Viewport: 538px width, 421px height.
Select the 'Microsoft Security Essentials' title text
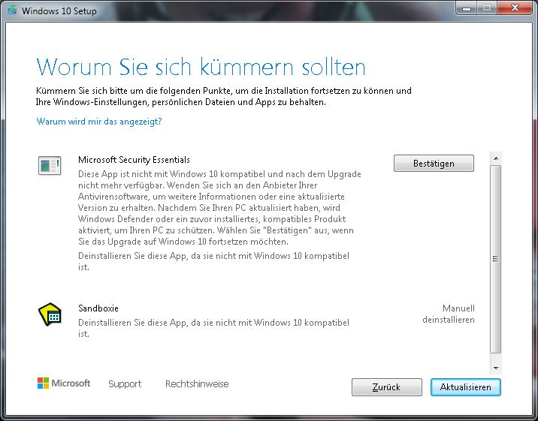pos(134,160)
